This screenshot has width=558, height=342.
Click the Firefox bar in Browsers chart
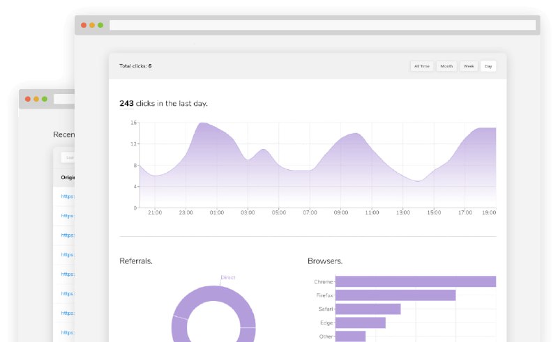pyautogui.click(x=395, y=295)
